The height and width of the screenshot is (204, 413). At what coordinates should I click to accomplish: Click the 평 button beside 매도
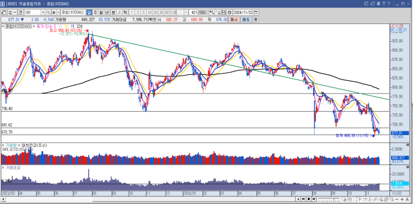click(x=256, y=19)
